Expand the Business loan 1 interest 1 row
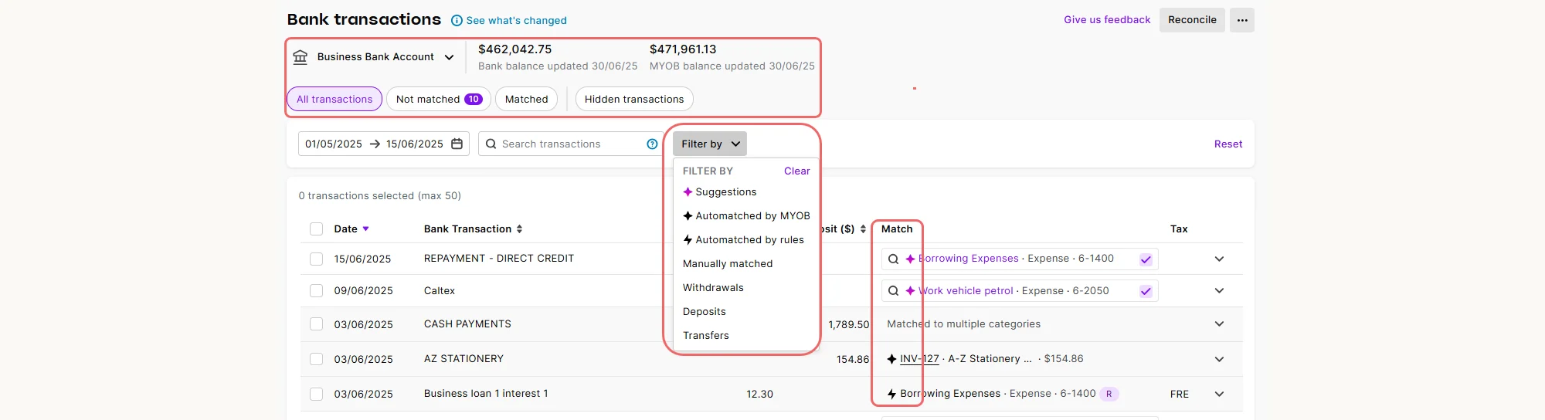The height and width of the screenshot is (420, 1545). [1219, 395]
